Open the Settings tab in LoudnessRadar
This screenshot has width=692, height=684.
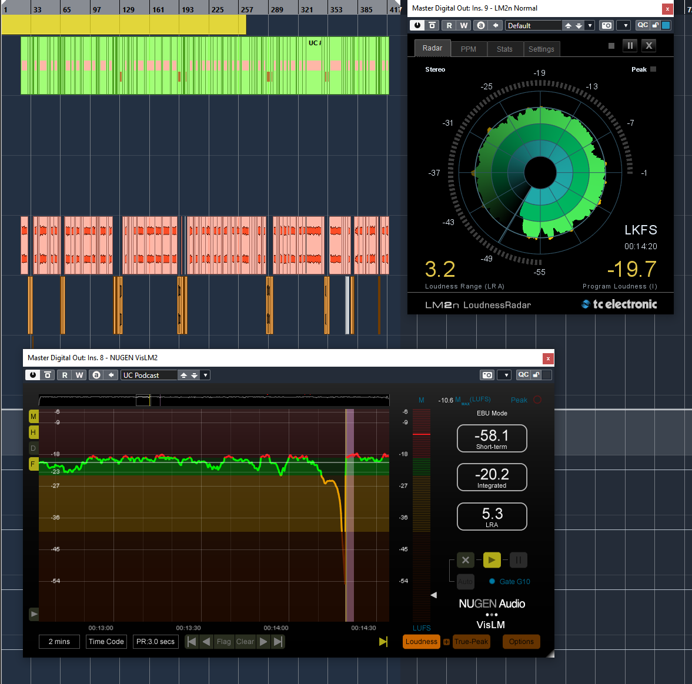[x=541, y=49]
